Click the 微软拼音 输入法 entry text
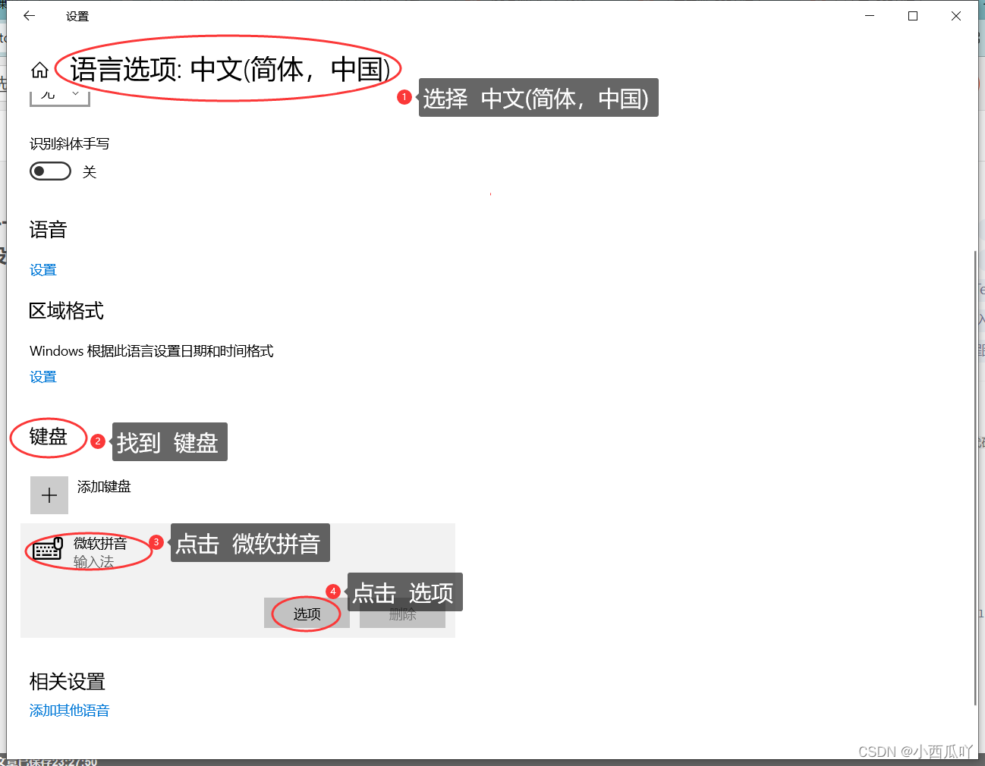Image resolution: width=985 pixels, height=766 pixels. point(100,552)
